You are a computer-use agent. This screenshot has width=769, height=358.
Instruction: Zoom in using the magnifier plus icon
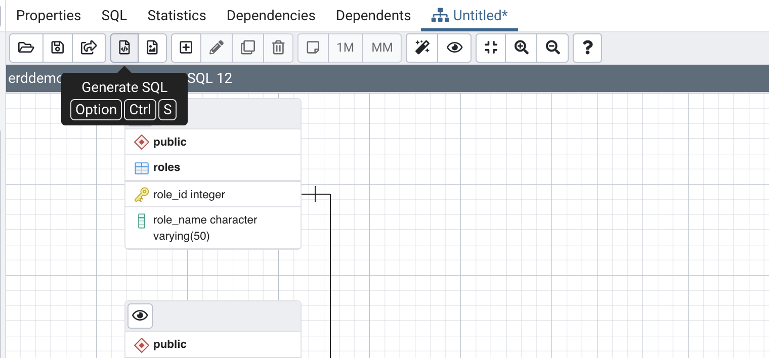tap(521, 48)
